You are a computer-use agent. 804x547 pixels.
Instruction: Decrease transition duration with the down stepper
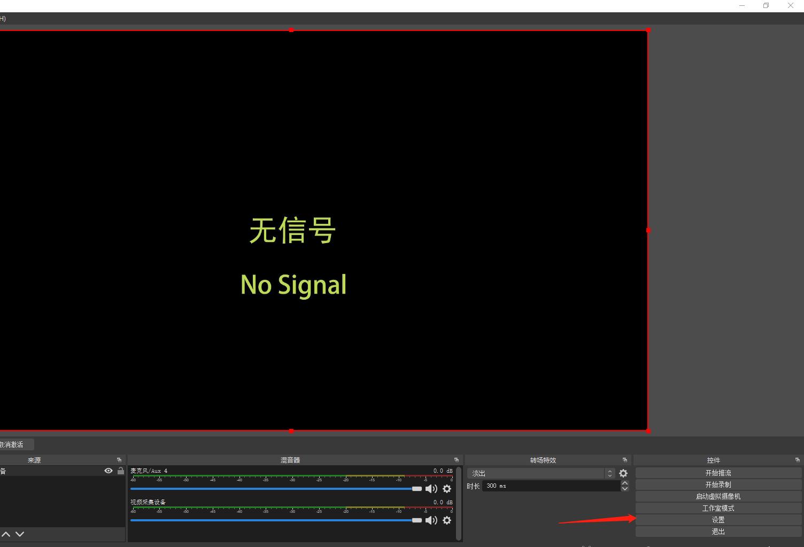pyautogui.click(x=624, y=489)
